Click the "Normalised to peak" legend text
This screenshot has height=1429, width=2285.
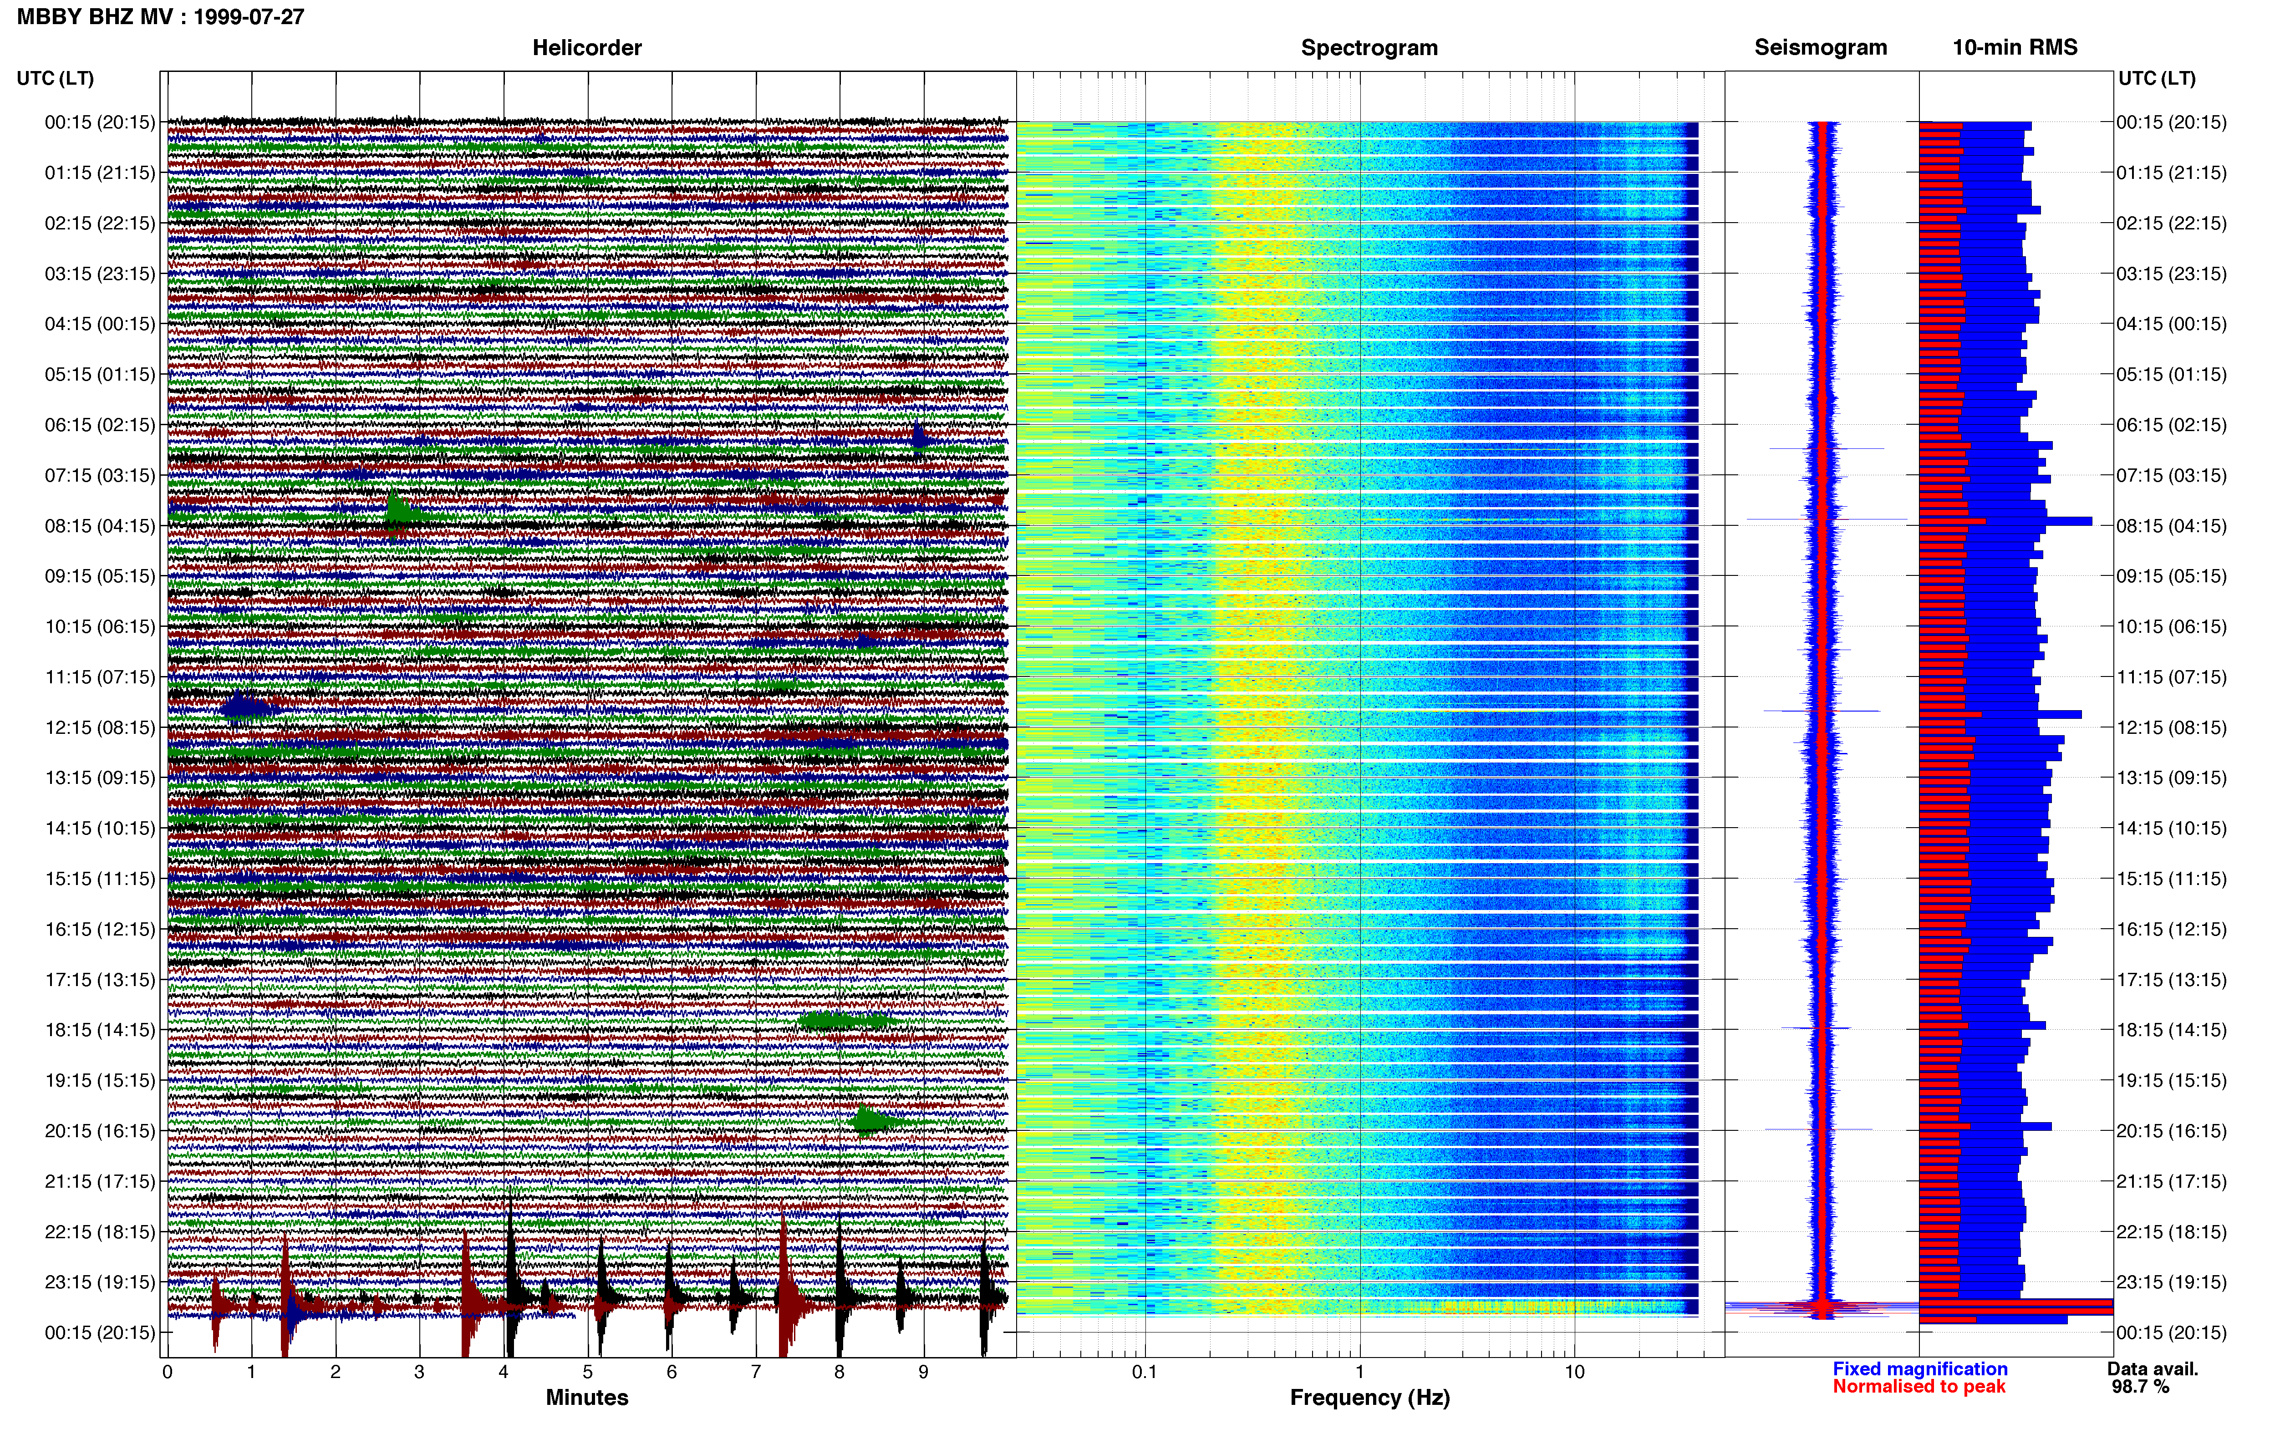point(1919,1387)
